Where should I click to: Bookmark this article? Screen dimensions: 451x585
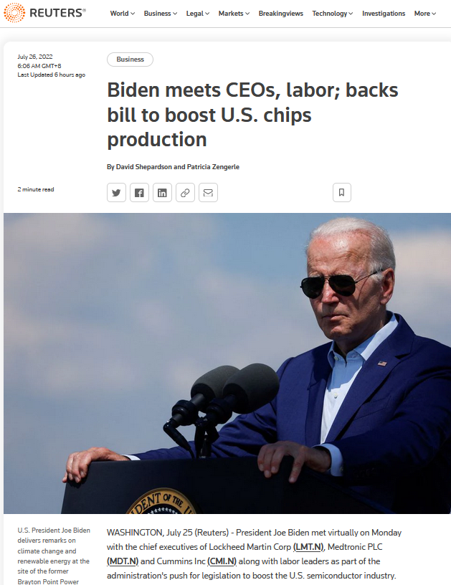[x=342, y=193]
